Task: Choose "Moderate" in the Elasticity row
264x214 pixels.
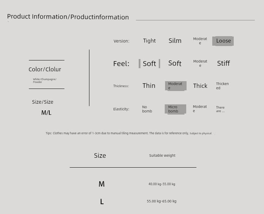Action: (200, 109)
